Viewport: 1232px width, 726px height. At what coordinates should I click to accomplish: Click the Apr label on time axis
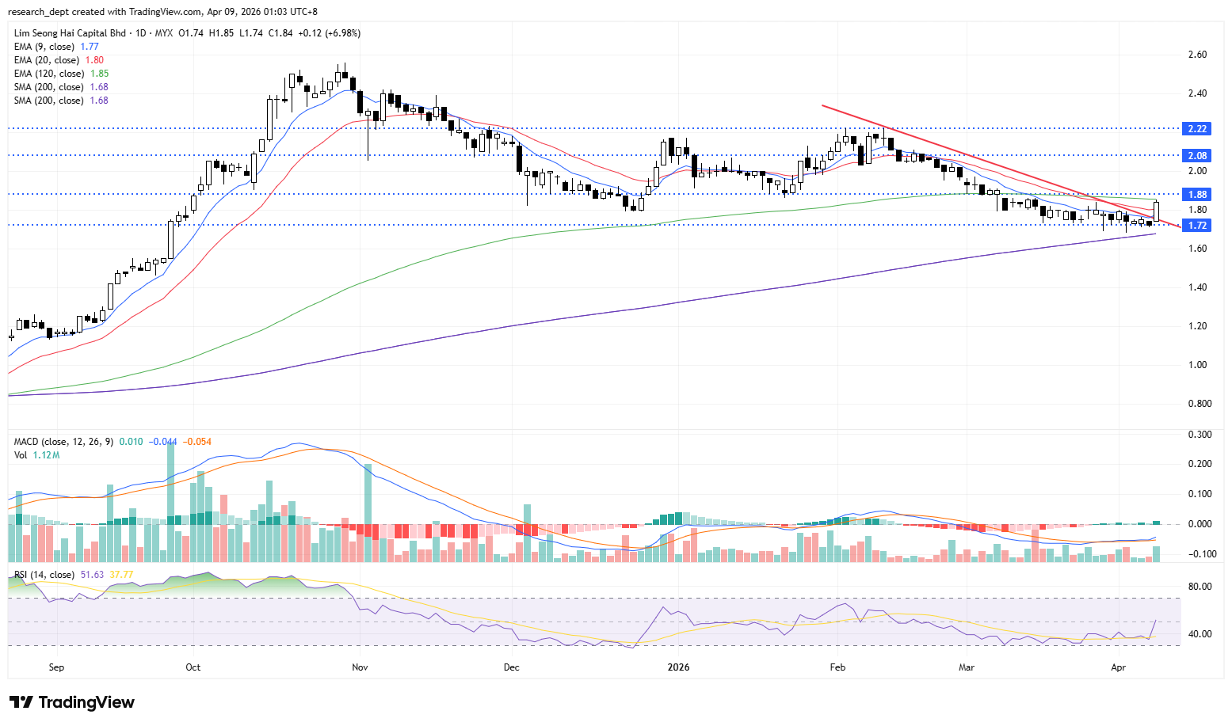pos(1118,667)
